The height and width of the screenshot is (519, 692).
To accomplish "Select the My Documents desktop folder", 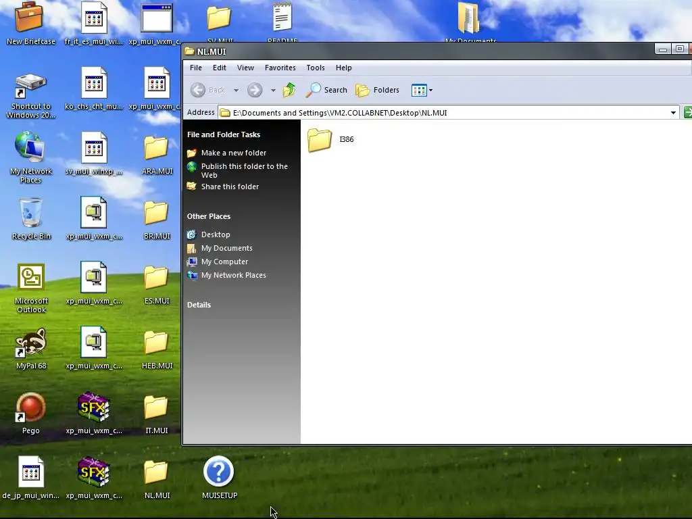I will pos(470,21).
